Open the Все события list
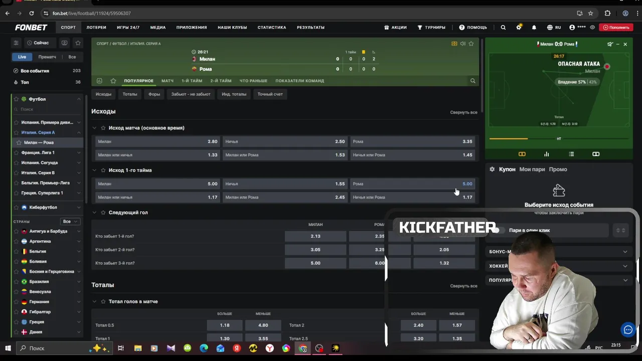This screenshot has height=361, width=642. click(x=47, y=71)
